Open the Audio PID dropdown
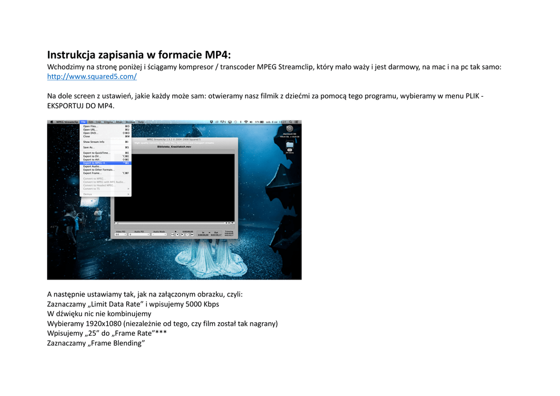 (x=139, y=234)
